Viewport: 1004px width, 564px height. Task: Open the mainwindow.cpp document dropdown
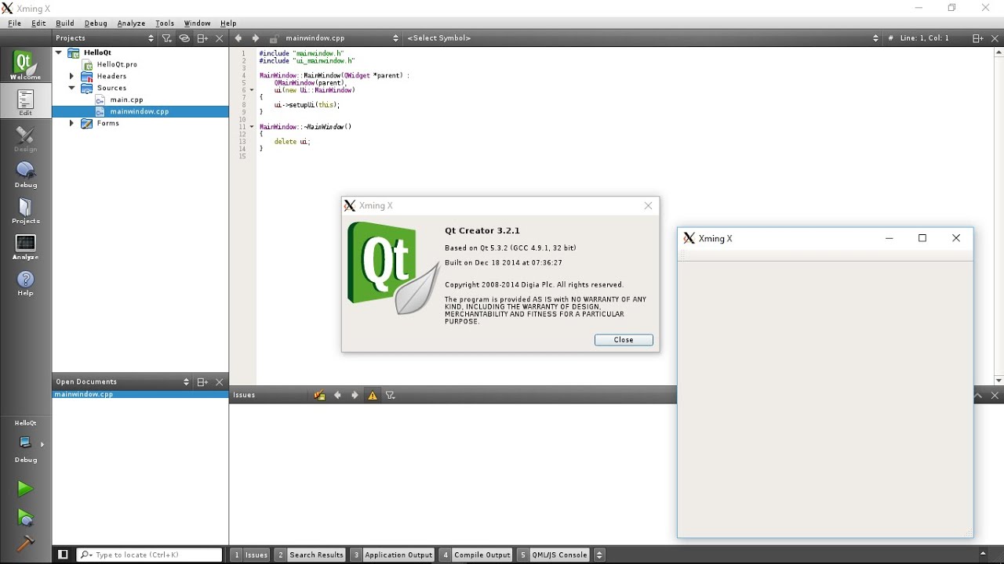342,38
